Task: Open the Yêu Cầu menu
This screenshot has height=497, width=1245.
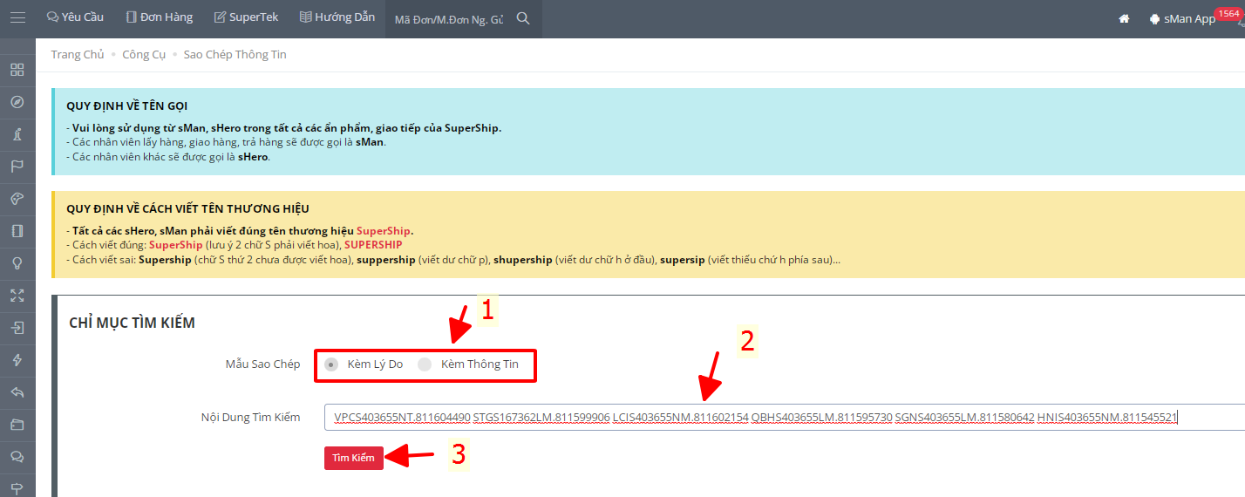Action: click(74, 17)
